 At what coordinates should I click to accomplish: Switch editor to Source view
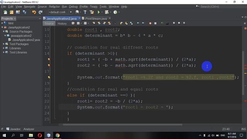tap(49, 24)
